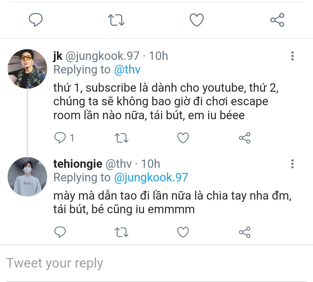The width and height of the screenshot is (313, 282).
Task: View tehiongie's profile picture
Action: 27,177
